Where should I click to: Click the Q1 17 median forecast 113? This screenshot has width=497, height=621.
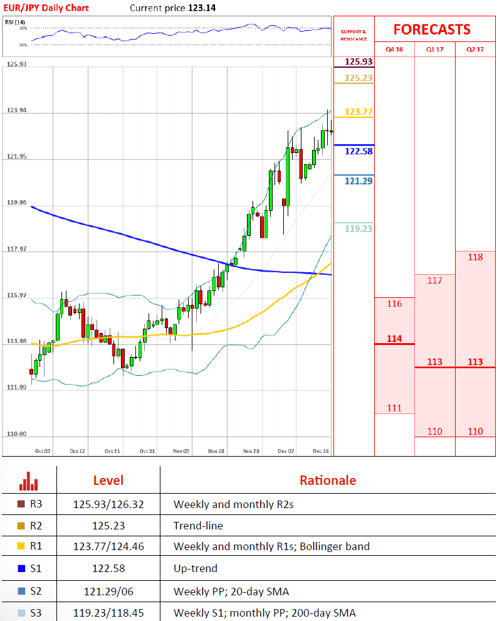tap(434, 361)
